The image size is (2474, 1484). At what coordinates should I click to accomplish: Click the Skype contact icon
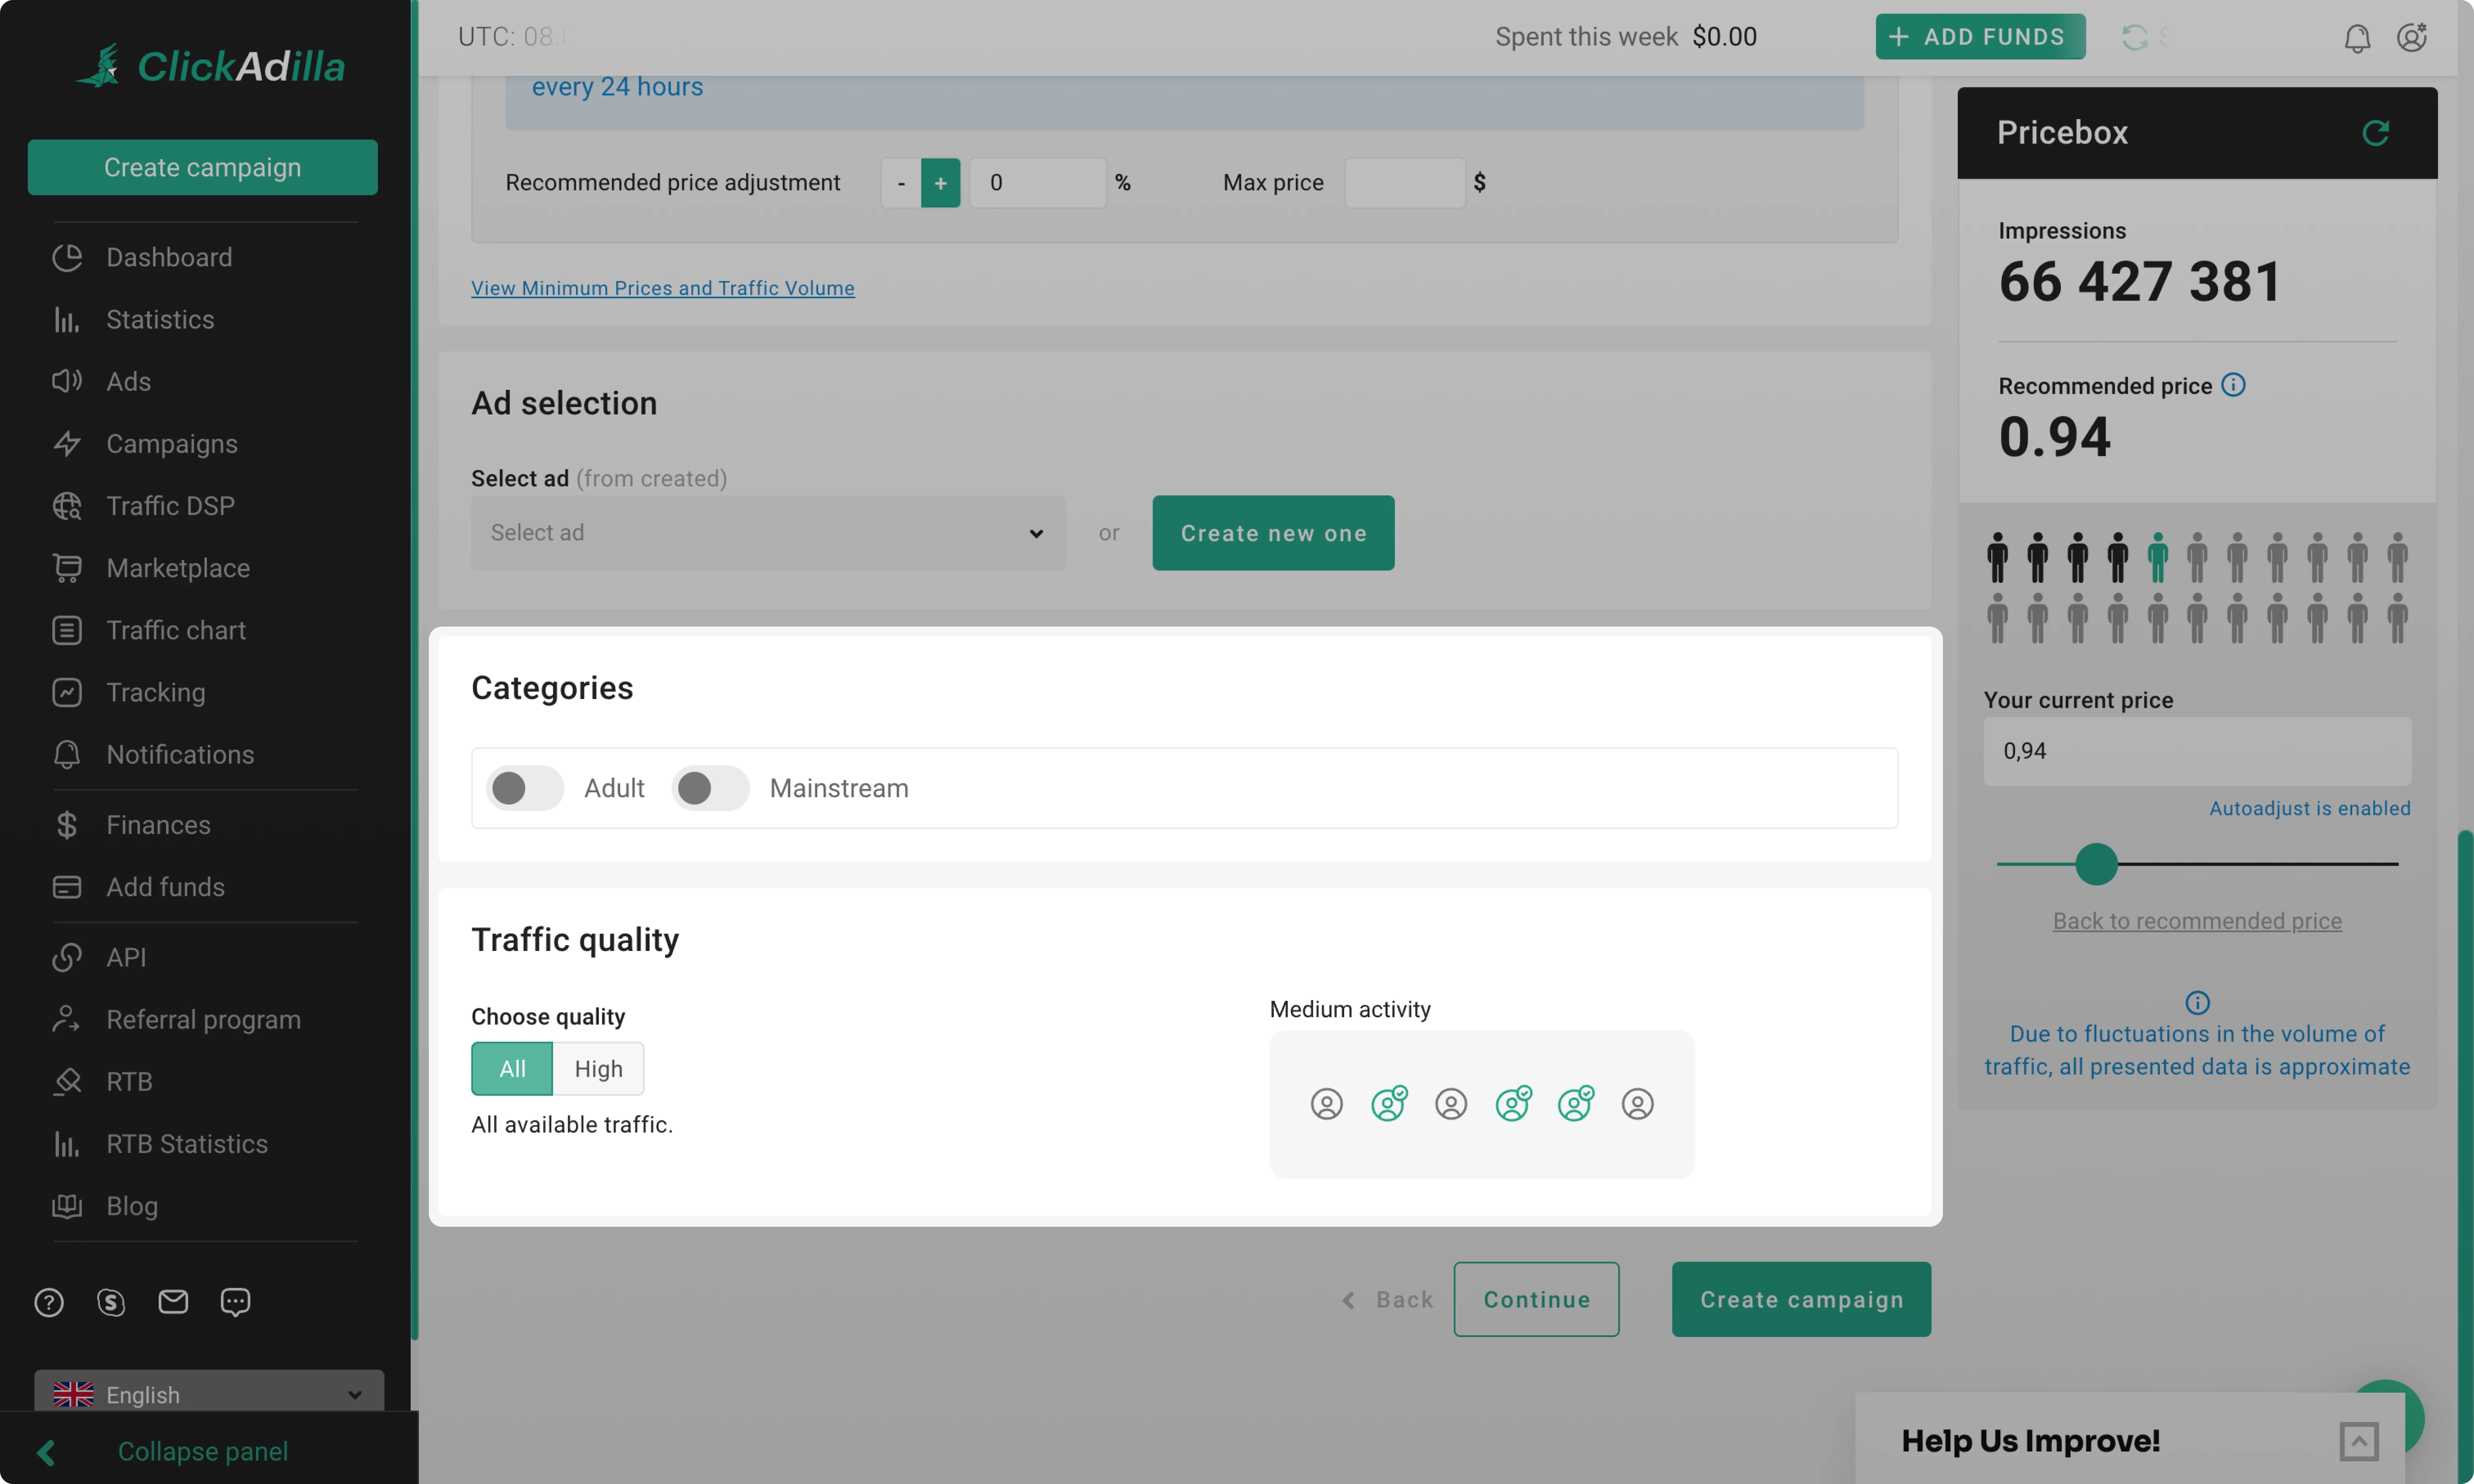tap(111, 1302)
